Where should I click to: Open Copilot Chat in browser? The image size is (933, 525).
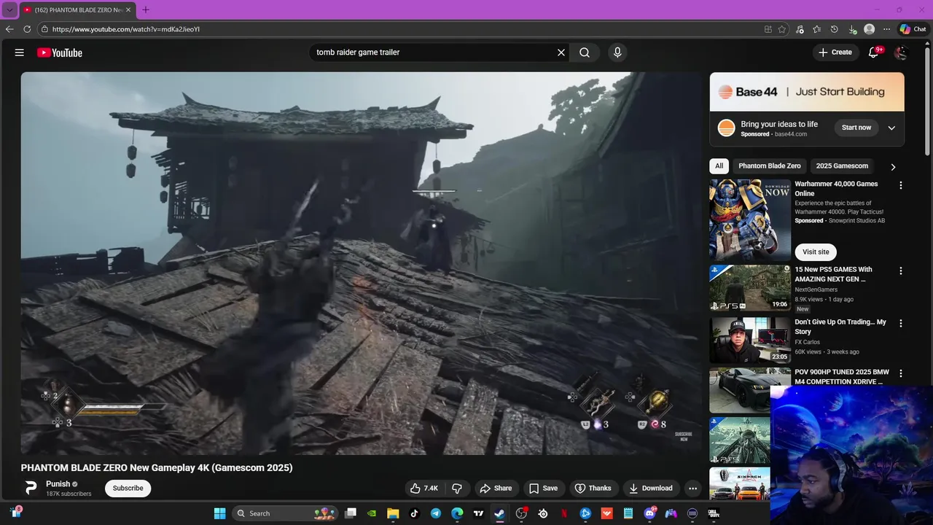click(913, 29)
